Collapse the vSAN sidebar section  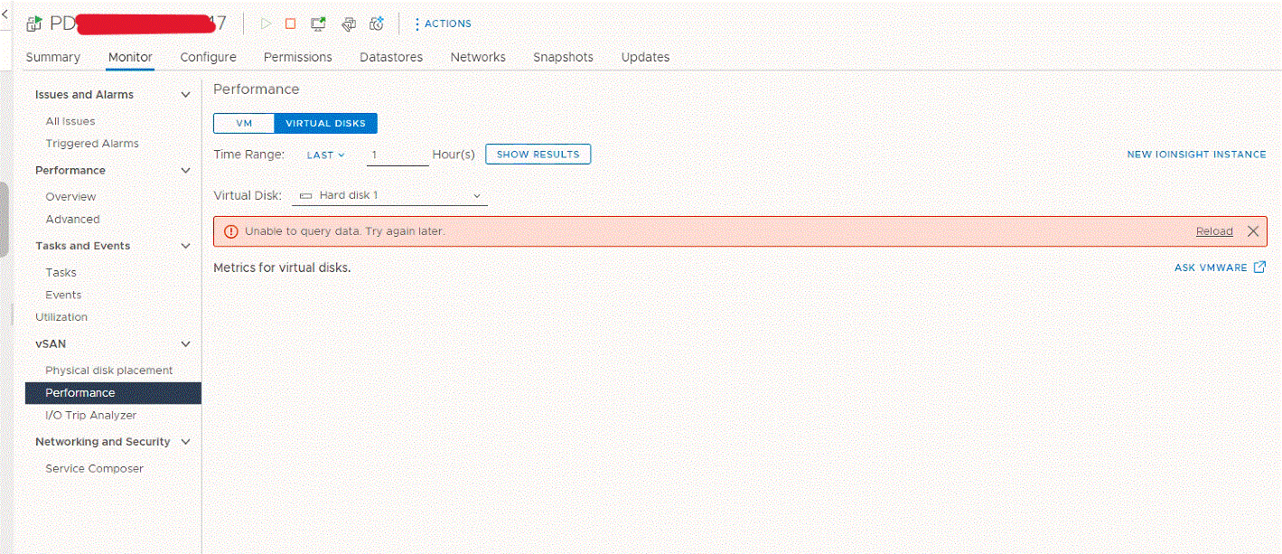pos(186,344)
